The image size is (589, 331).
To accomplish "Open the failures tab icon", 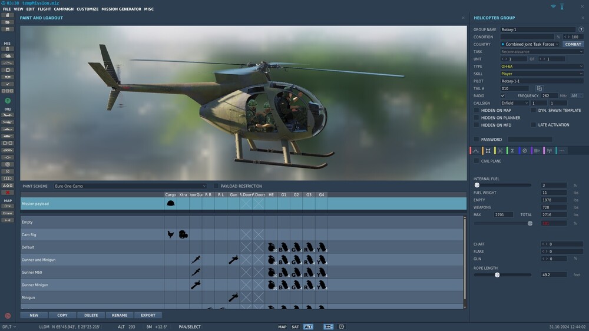I will pos(524,151).
